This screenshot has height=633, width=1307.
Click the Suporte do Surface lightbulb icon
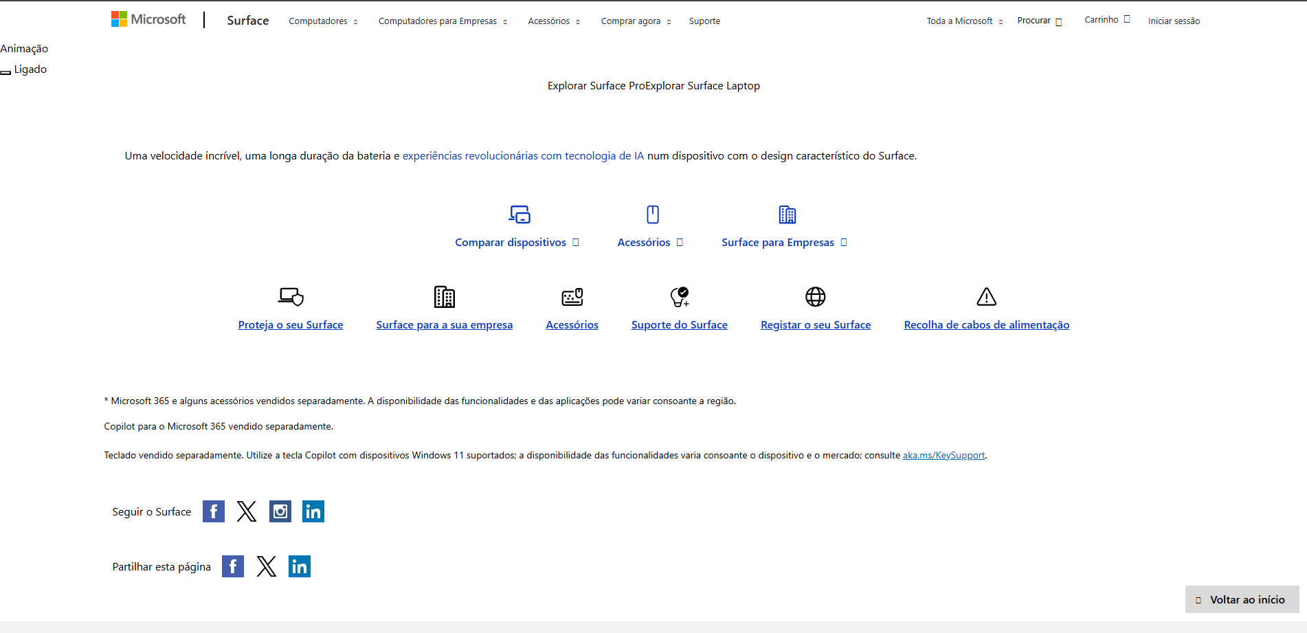pyautogui.click(x=680, y=297)
